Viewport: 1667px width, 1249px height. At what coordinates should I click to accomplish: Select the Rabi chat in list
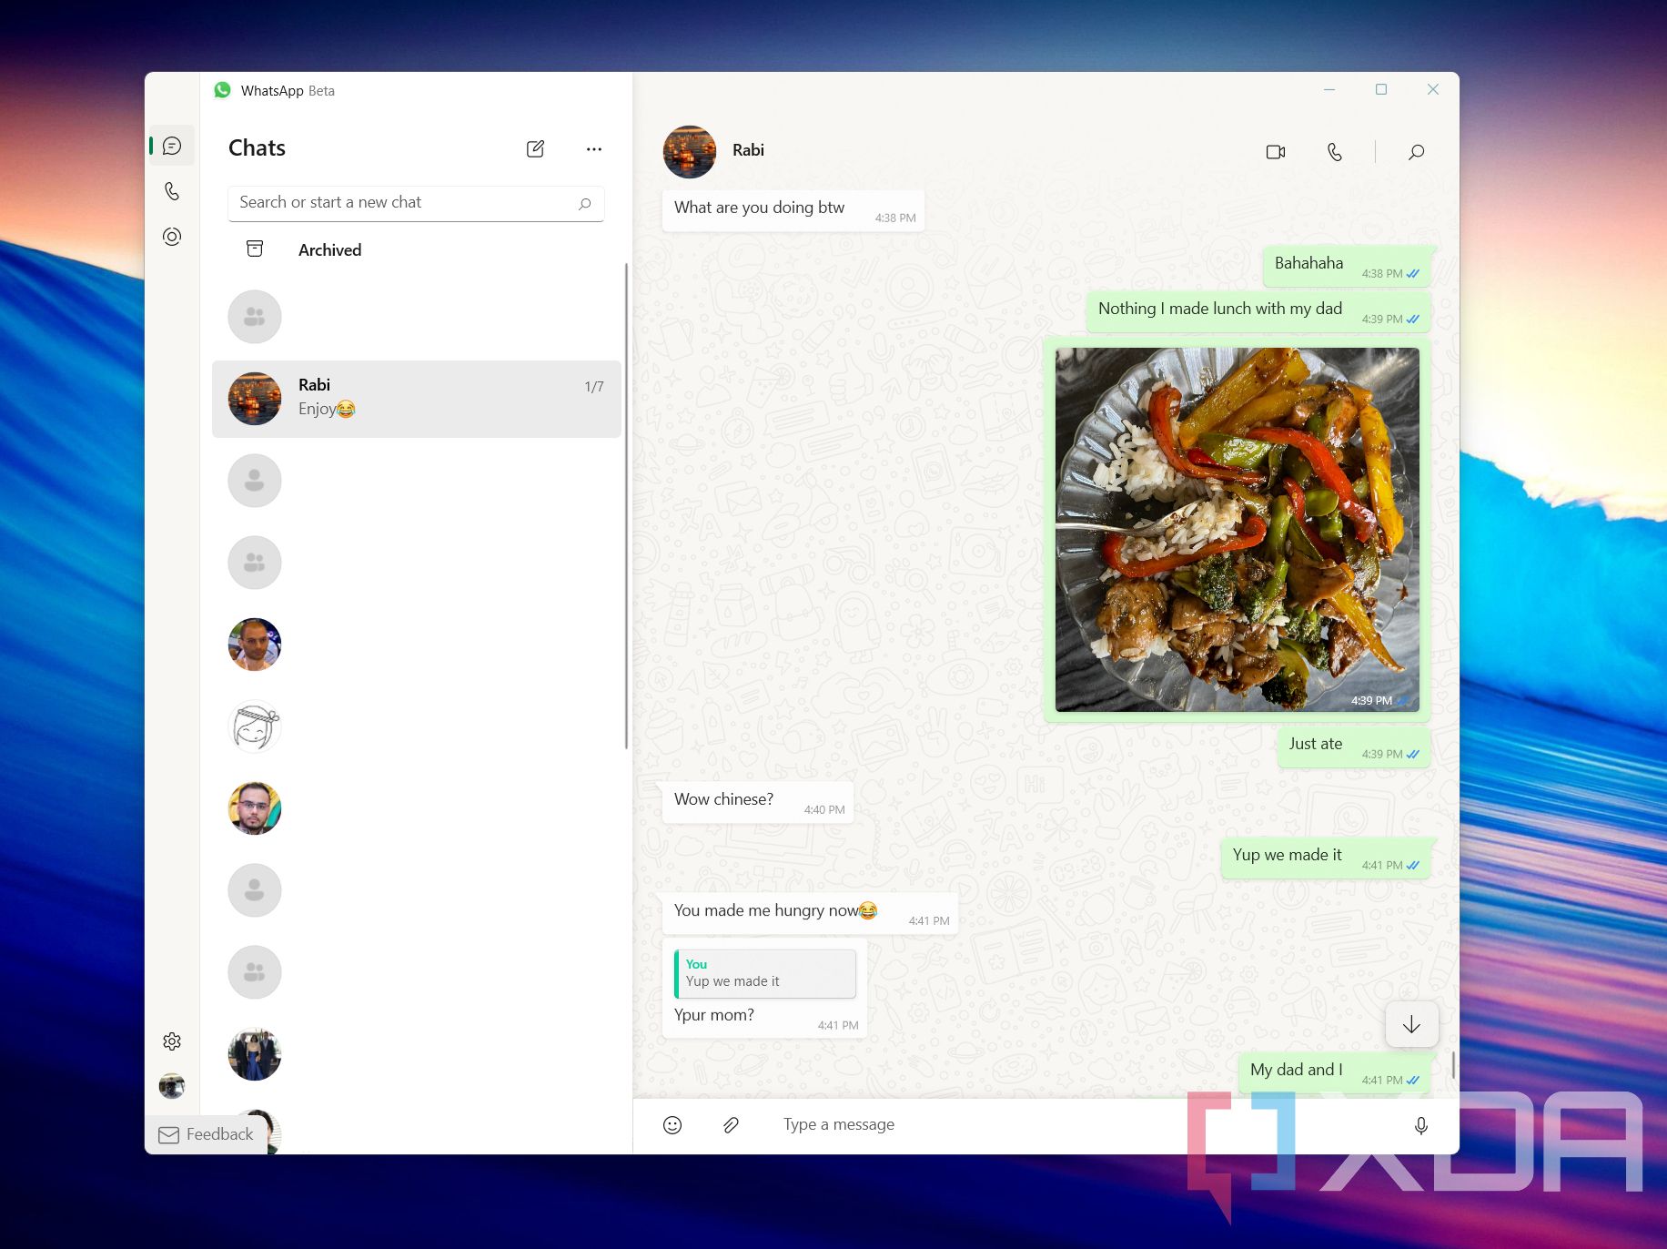pos(416,399)
